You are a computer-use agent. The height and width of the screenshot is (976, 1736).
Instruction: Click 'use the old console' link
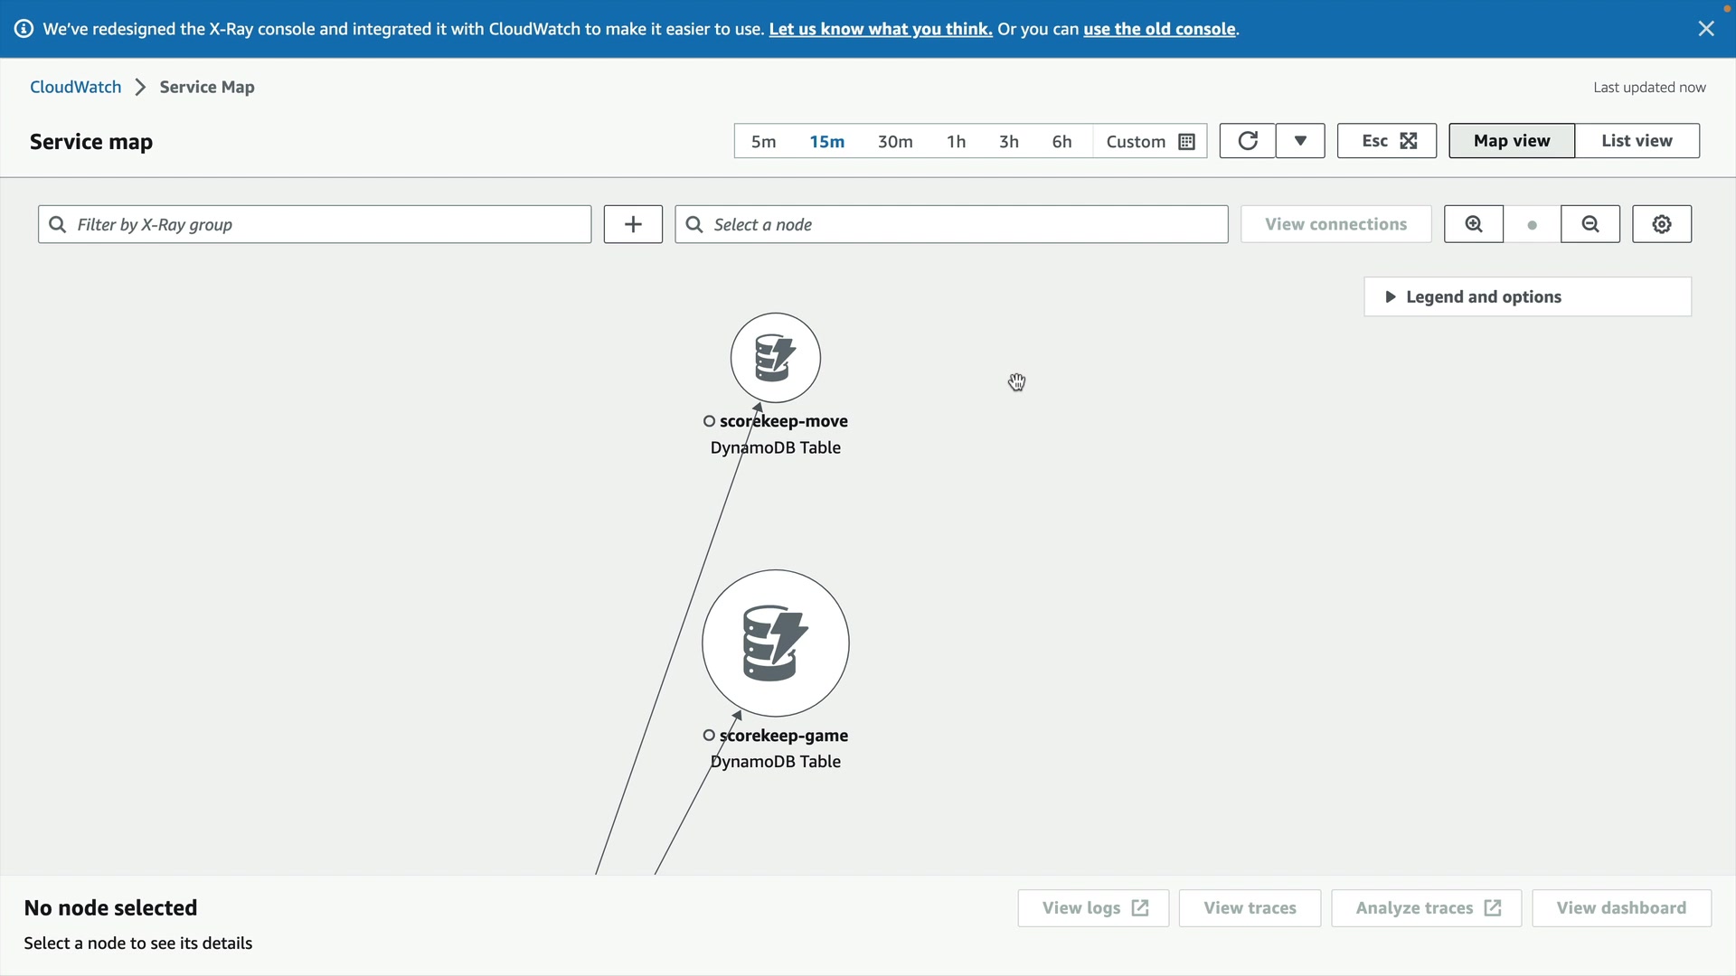click(1158, 29)
